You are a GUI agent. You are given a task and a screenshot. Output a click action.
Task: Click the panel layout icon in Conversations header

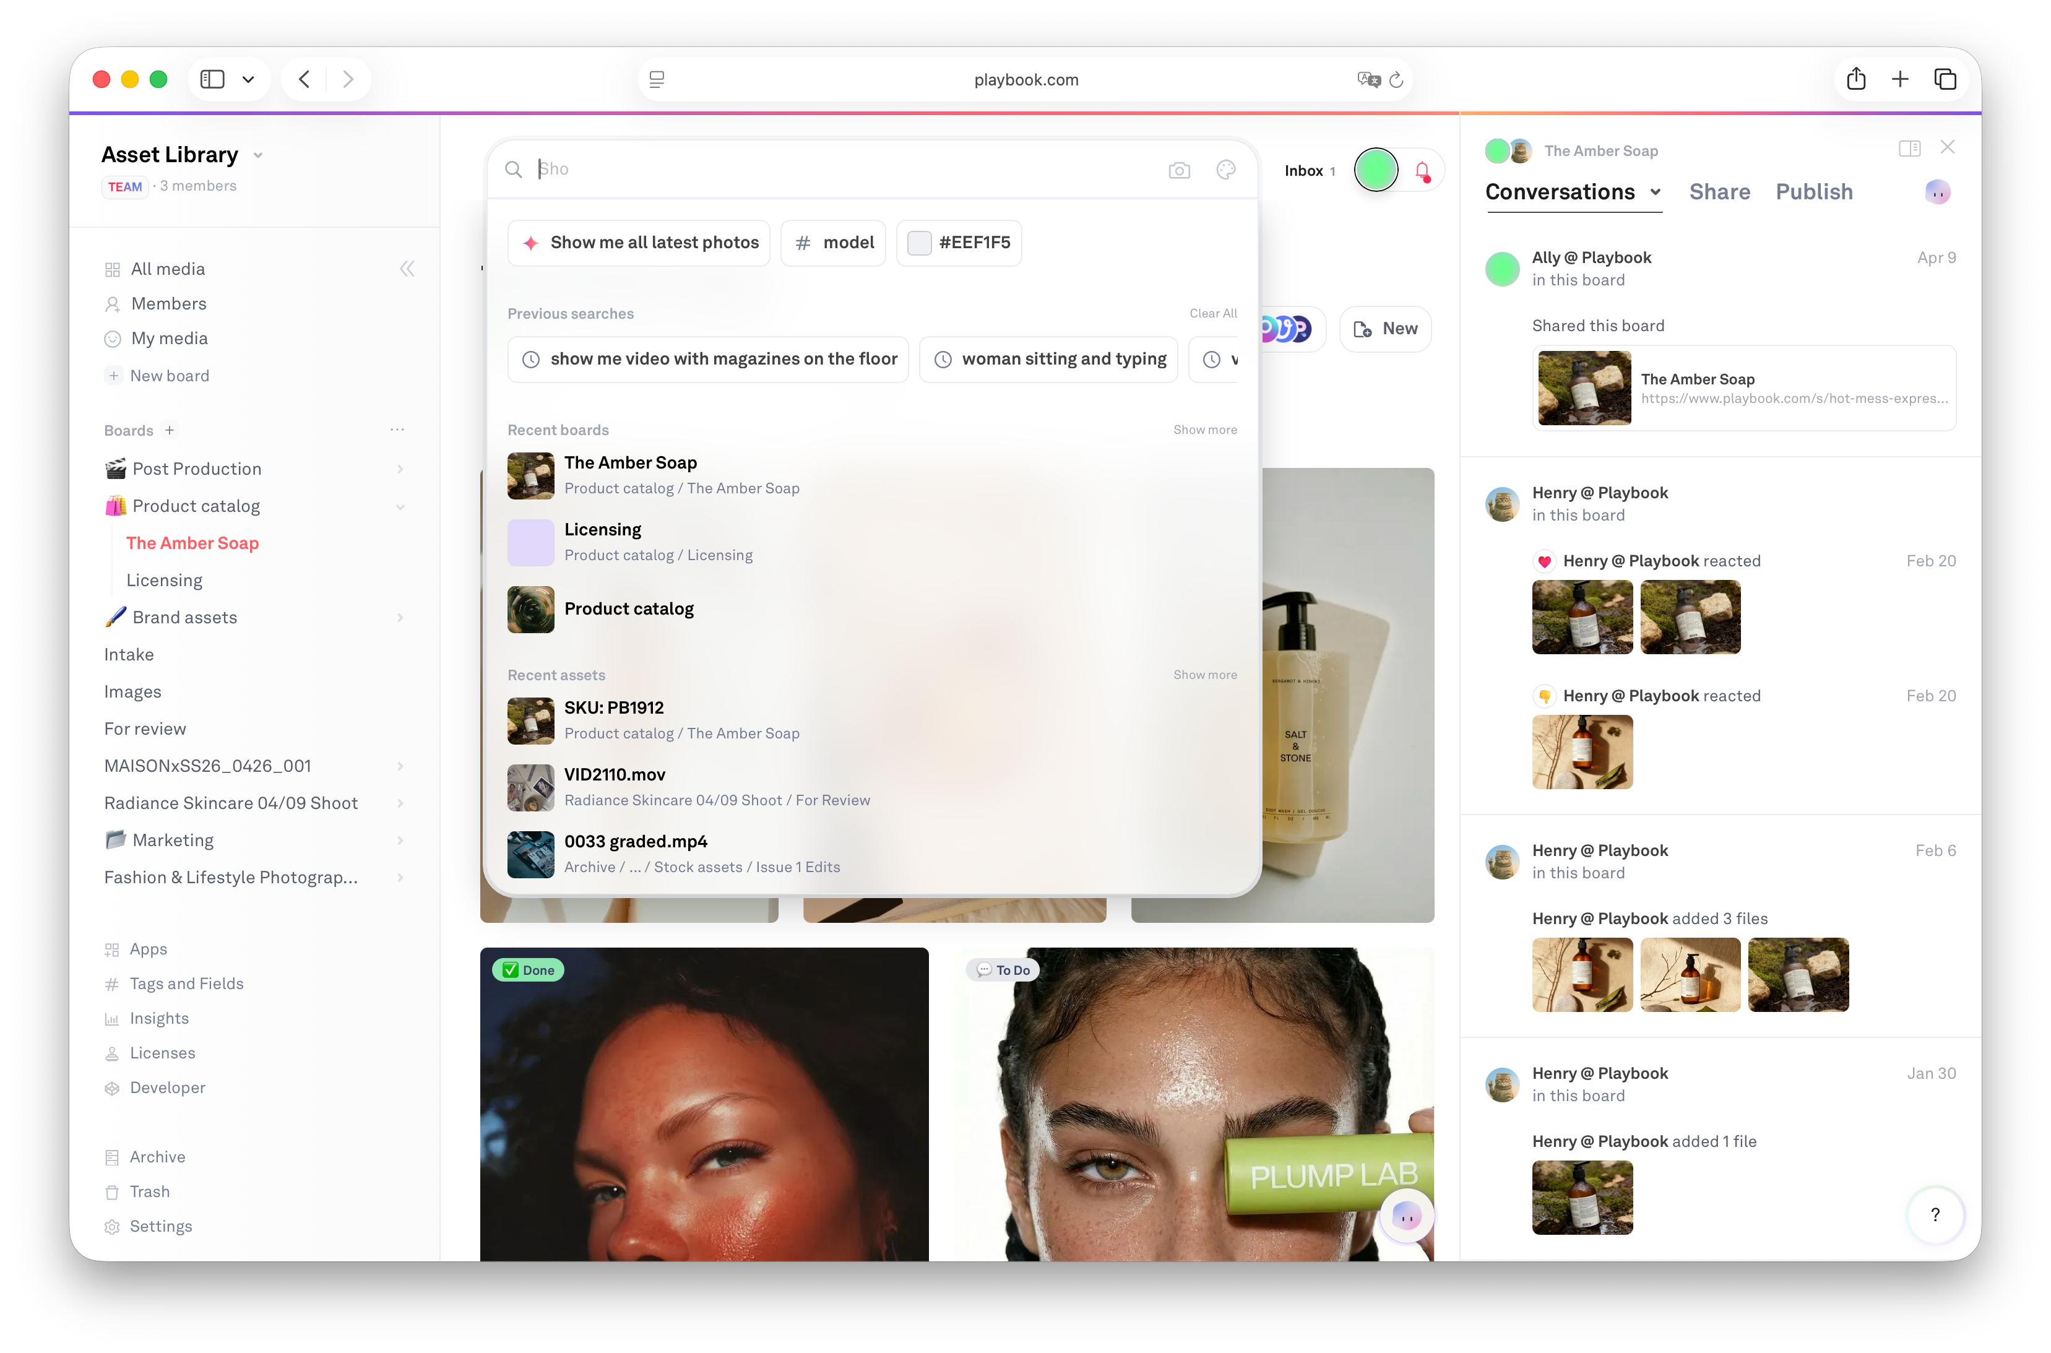(1909, 149)
